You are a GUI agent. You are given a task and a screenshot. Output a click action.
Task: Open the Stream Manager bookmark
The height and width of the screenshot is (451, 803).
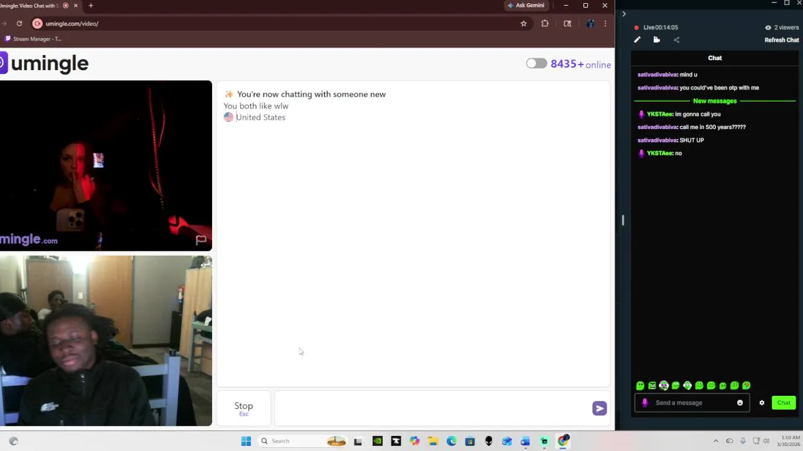pos(33,39)
